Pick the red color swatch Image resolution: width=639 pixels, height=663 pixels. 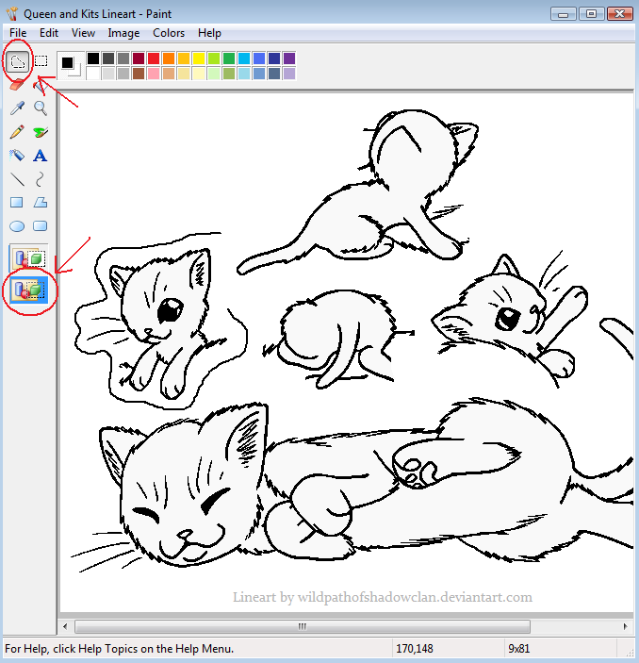[154, 58]
